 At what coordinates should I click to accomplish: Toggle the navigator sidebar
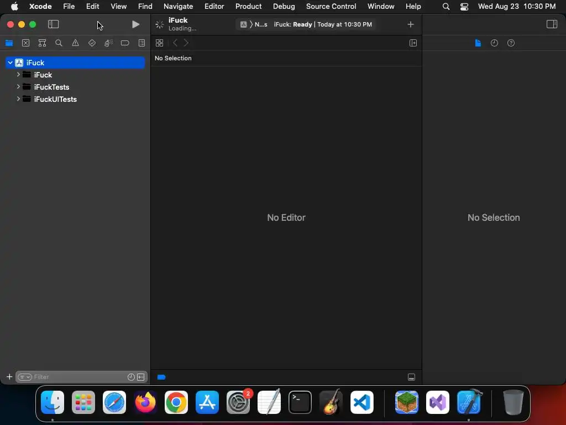tap(54, 24)
